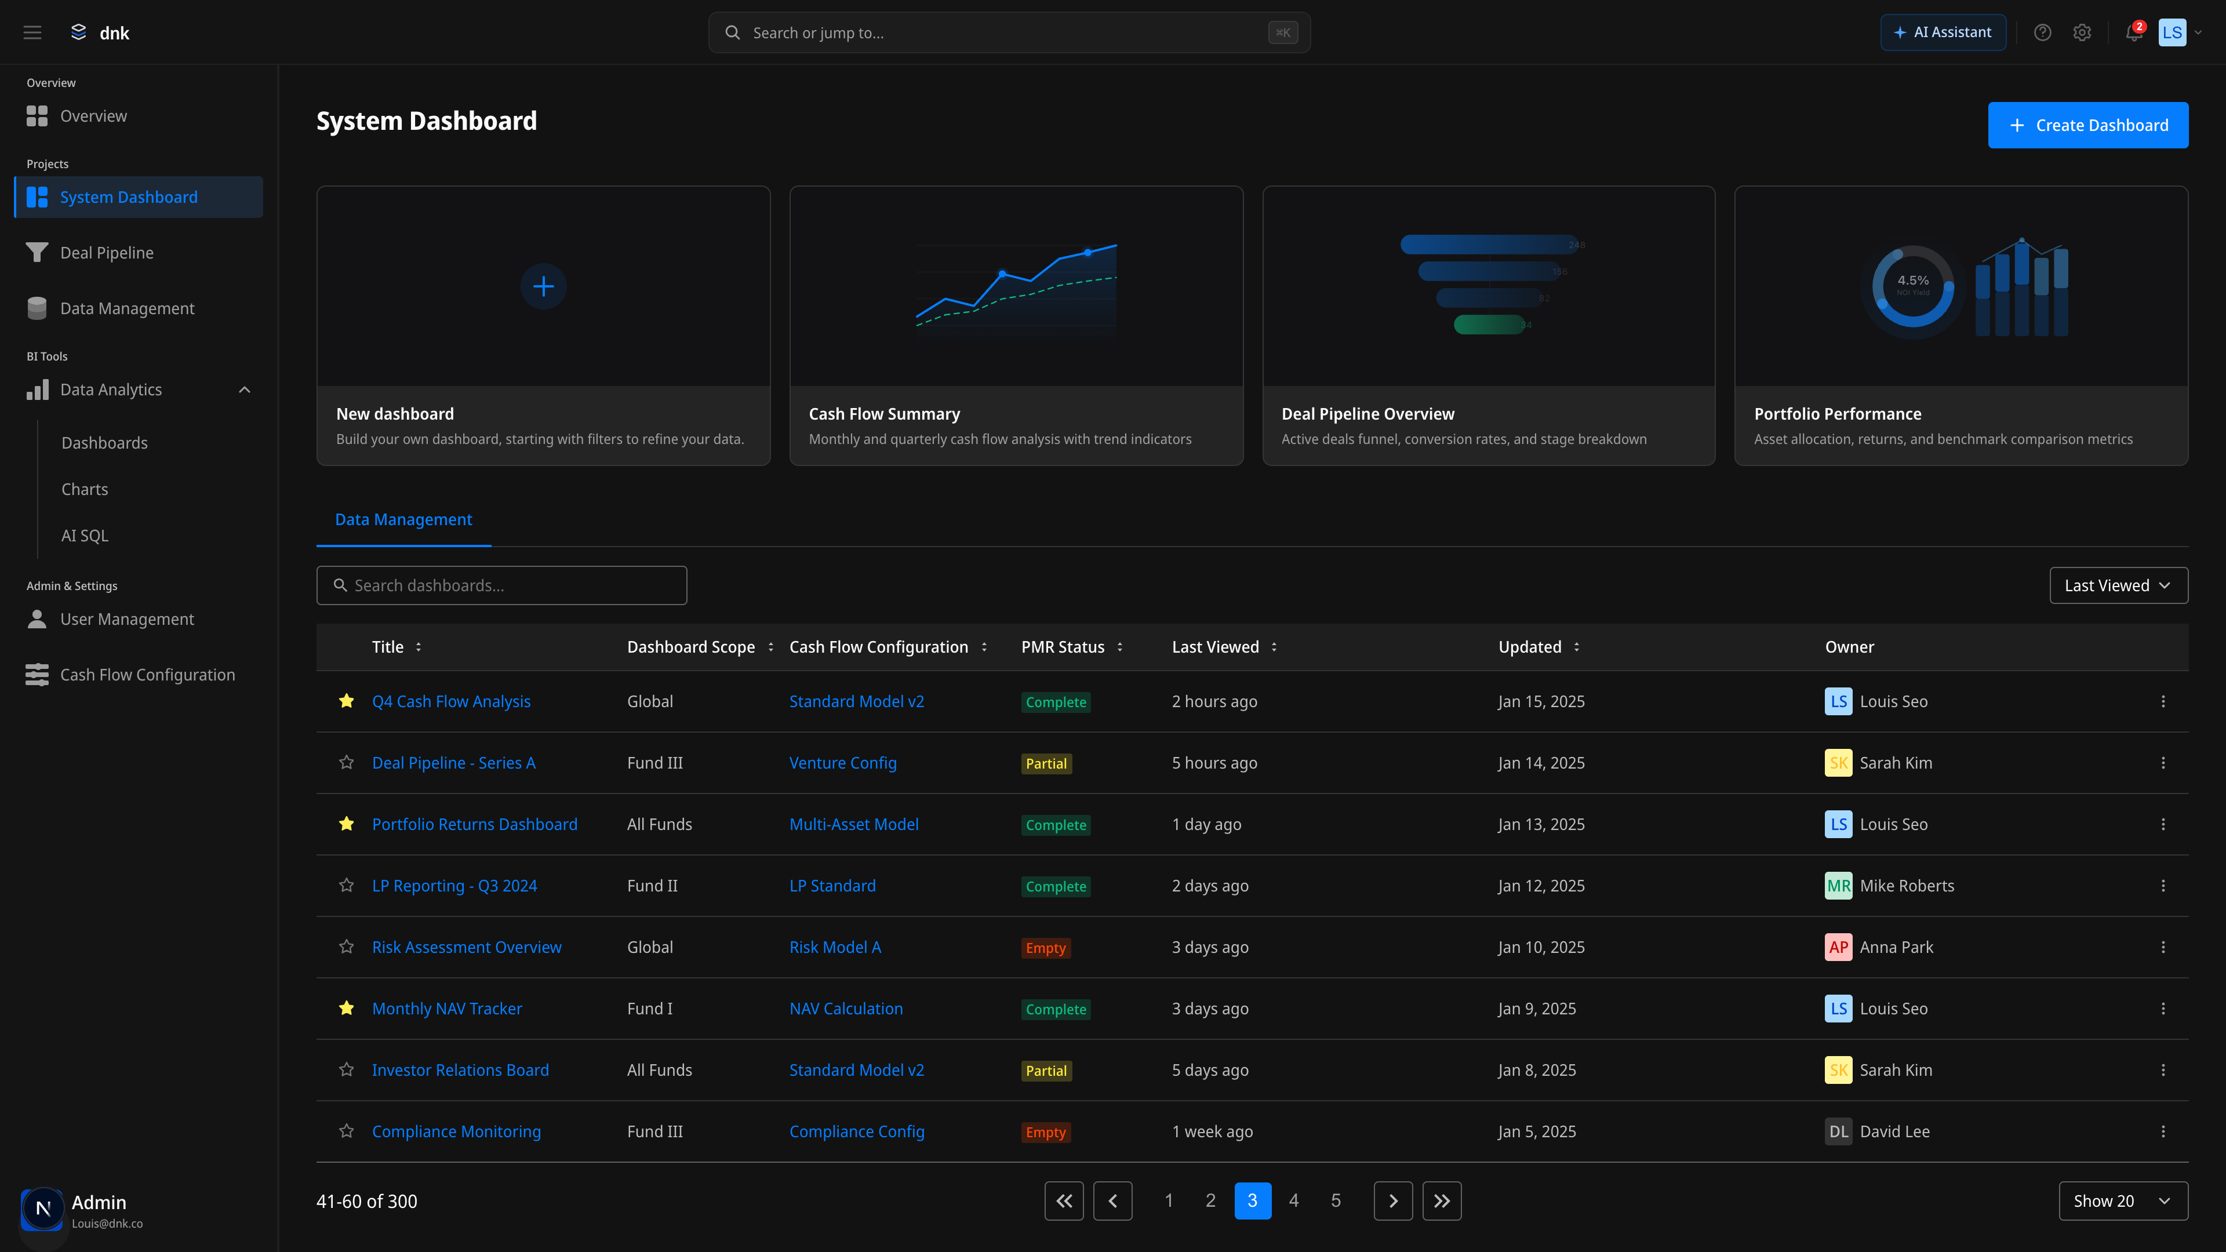Viewport: 2226px width, 1252px height.
Task: Jump to last page of results
Action: tap(1441, 1201)
